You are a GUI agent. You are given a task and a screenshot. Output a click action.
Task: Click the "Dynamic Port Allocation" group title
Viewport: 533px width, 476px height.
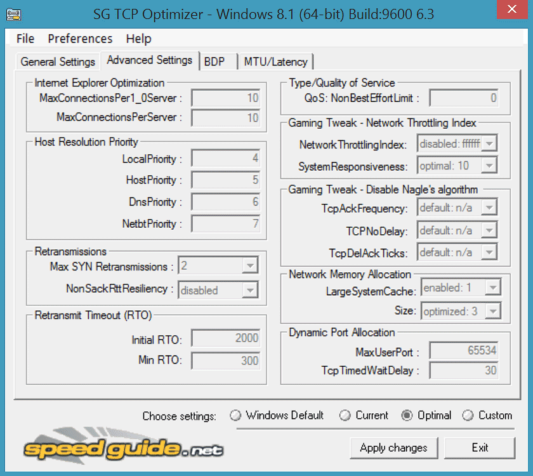click(x=341, y=332)
